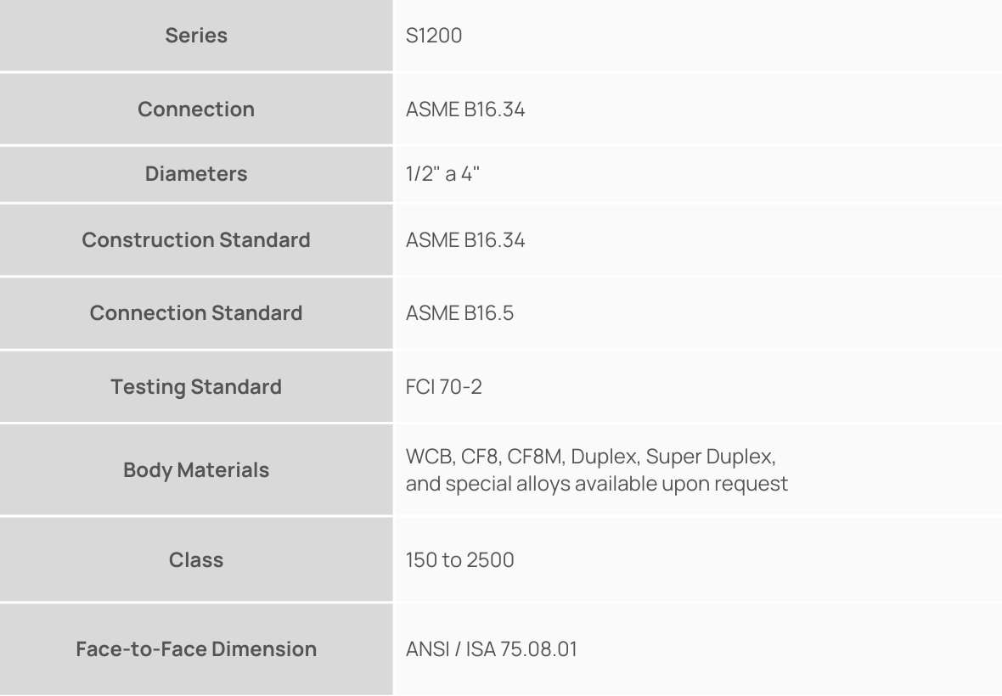Select ASME B16.34 beside Construction Standard
The image size is (1002, 696).
465,240
